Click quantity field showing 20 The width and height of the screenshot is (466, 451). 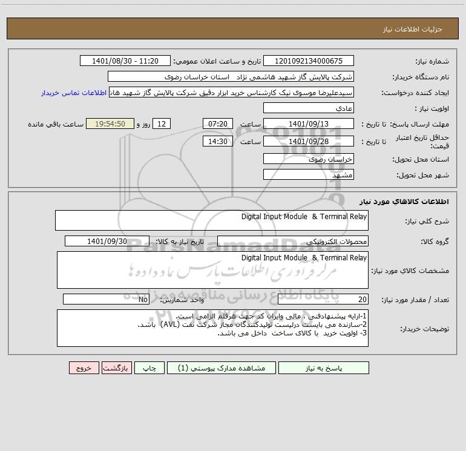323,299
